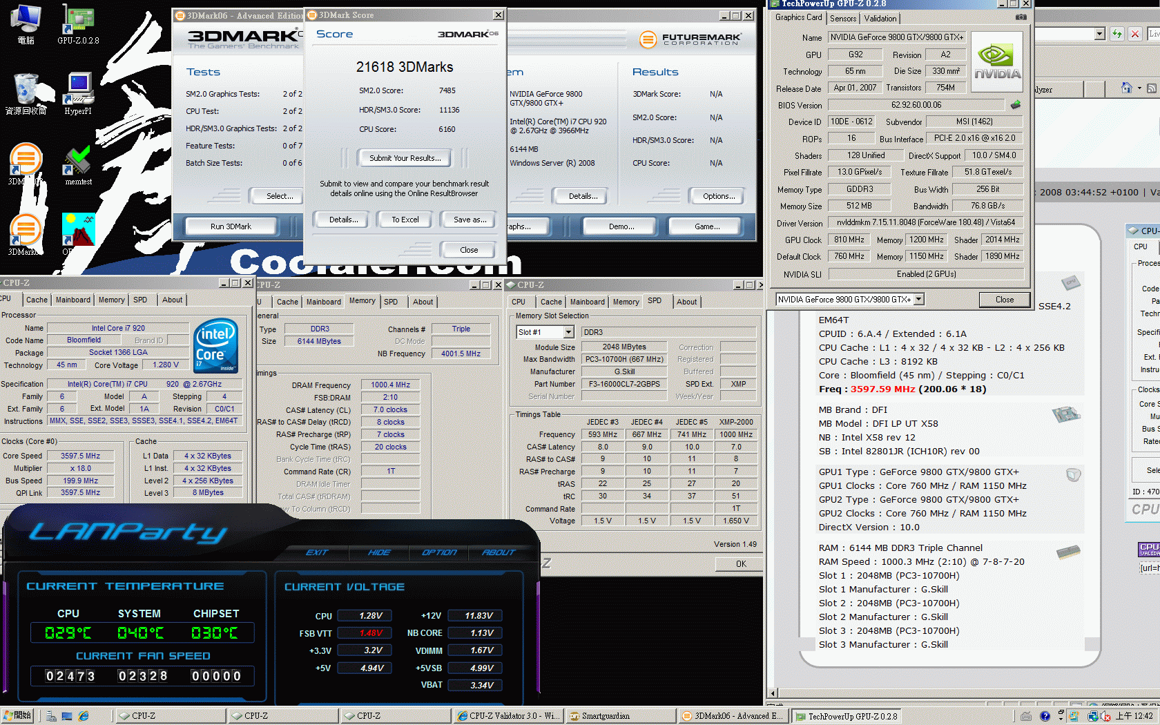1160x725 pixels.
Task: Select Graphics Card tab in GPU-Z
Action: click(799, 18)
